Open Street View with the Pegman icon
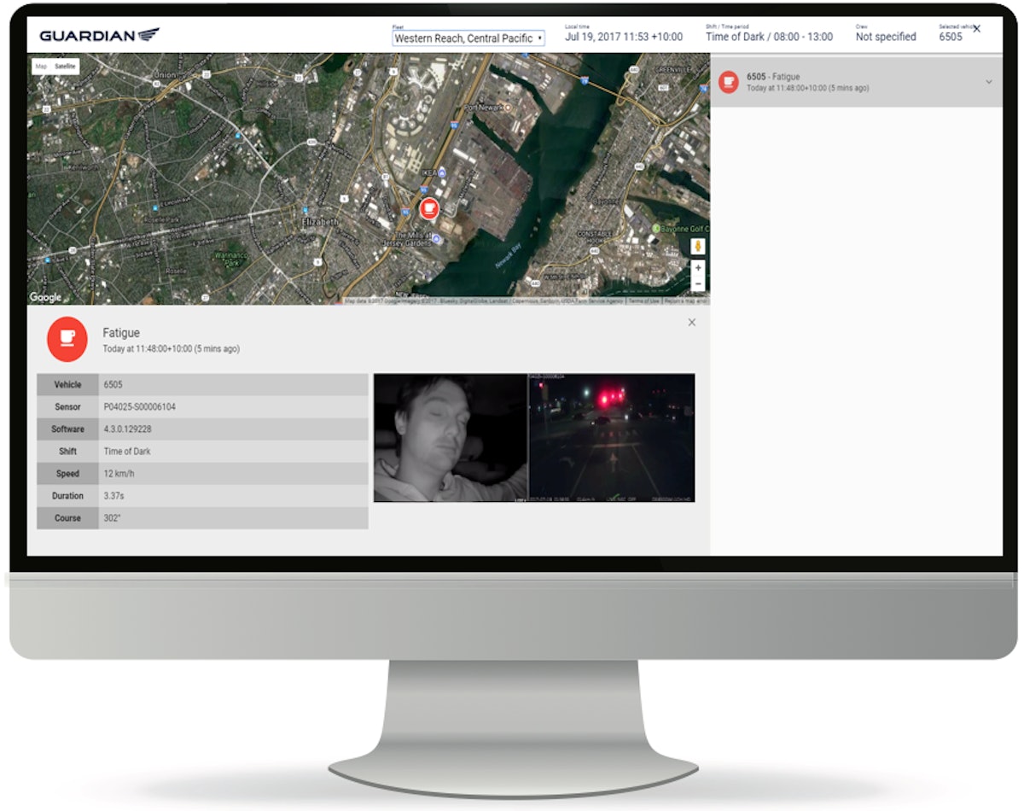1024x811 pixels. coord(699,246)
